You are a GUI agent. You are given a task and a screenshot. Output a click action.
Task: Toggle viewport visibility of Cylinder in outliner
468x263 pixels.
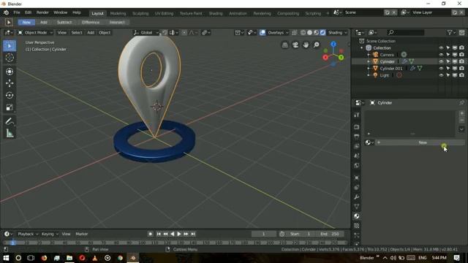click(441, 61)
